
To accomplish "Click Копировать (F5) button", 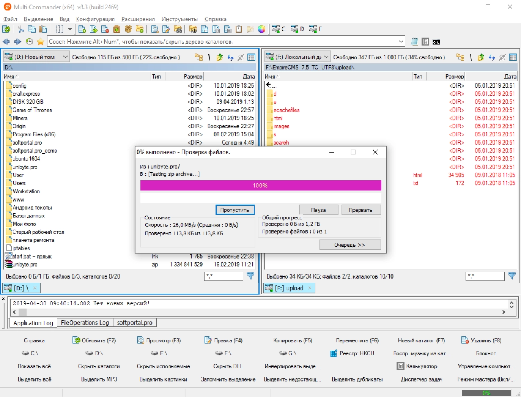I will [x=293, y=340].
